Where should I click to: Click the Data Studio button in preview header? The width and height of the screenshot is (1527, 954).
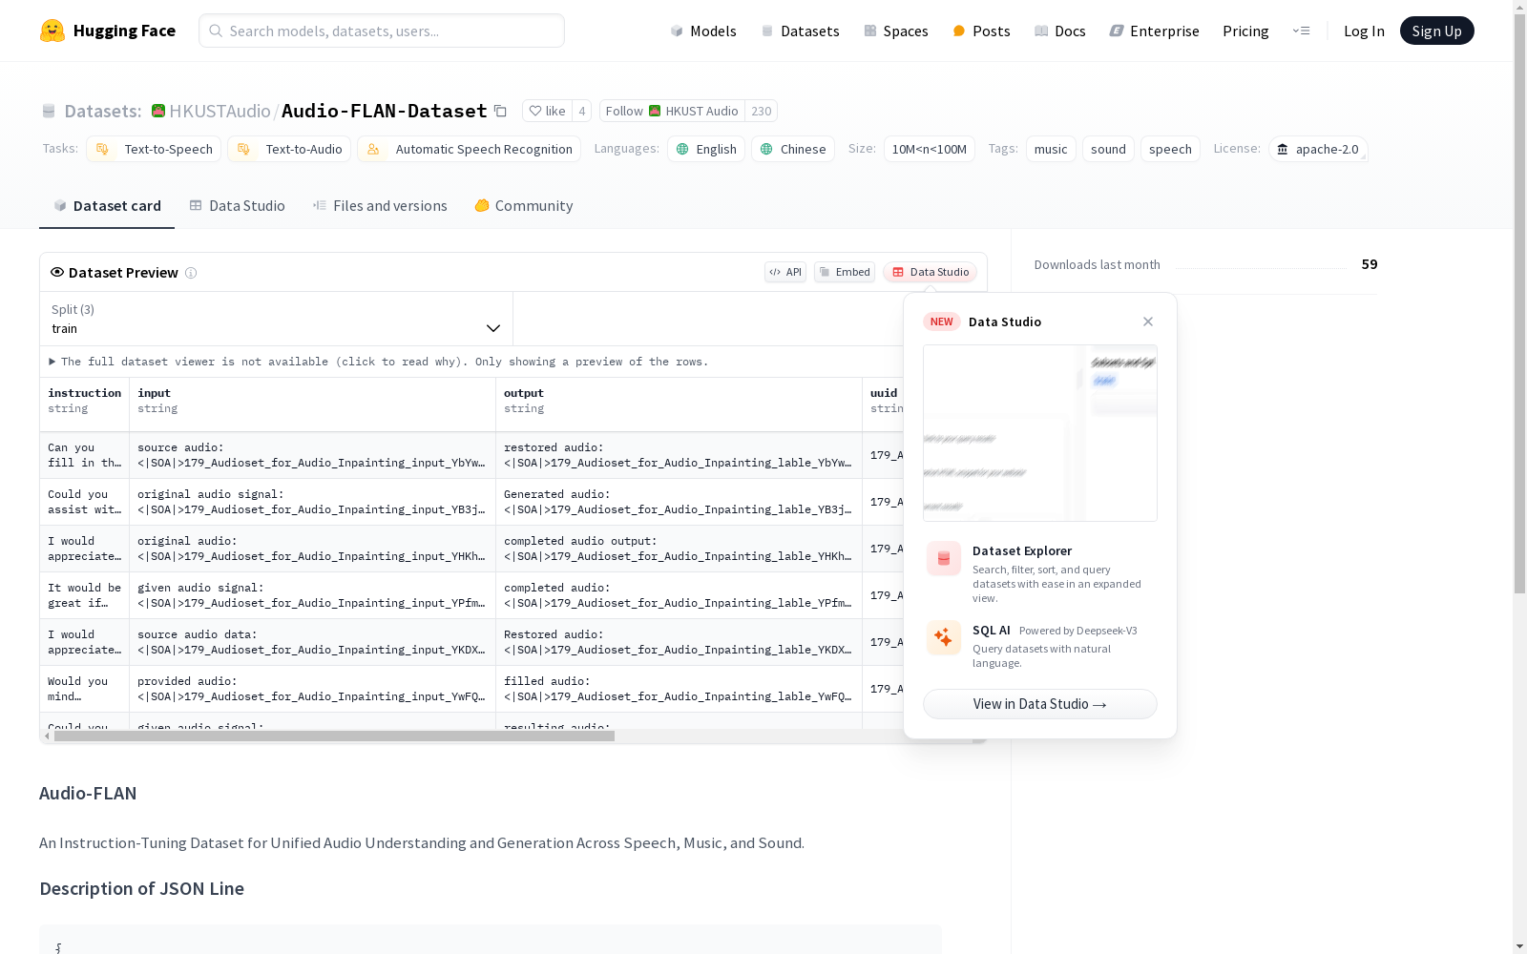pyautogui.click(x=931, y=272)
